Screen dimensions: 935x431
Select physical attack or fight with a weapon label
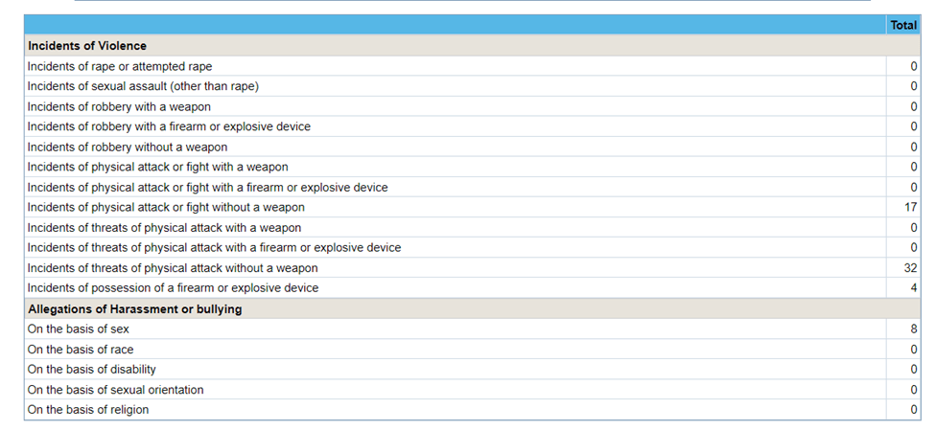pyautogui.click(x=157, y=168)
